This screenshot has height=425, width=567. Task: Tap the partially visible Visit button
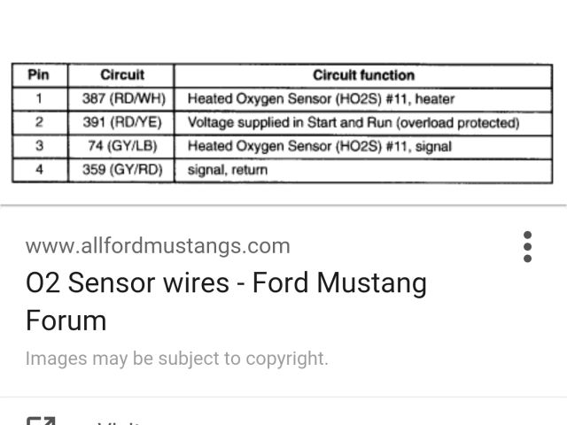click(x=120, y=421)
